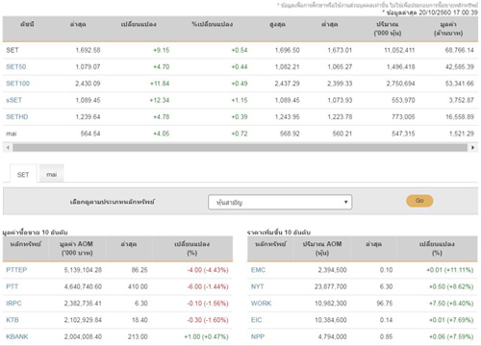Screen dimensions: 481x346
Task: Open the NPP stock link
Action: coord(258,336)
